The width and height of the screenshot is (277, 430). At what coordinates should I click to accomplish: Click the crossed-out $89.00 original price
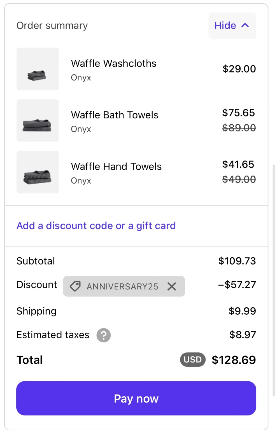click(x=239, y=128)
